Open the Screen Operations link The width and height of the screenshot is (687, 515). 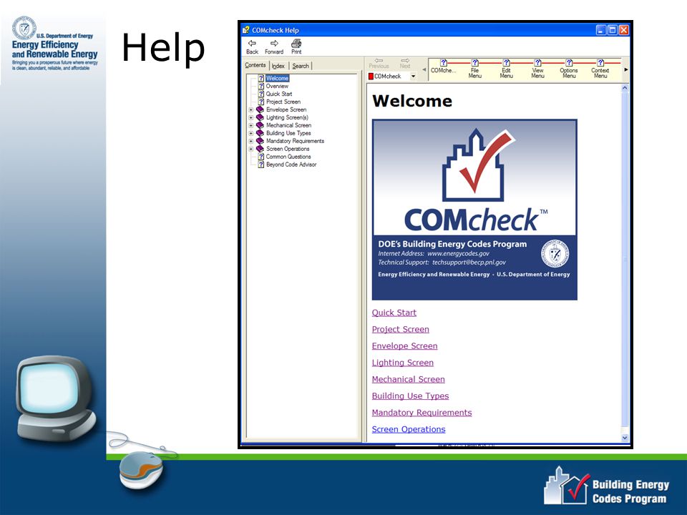coord(409,429)
